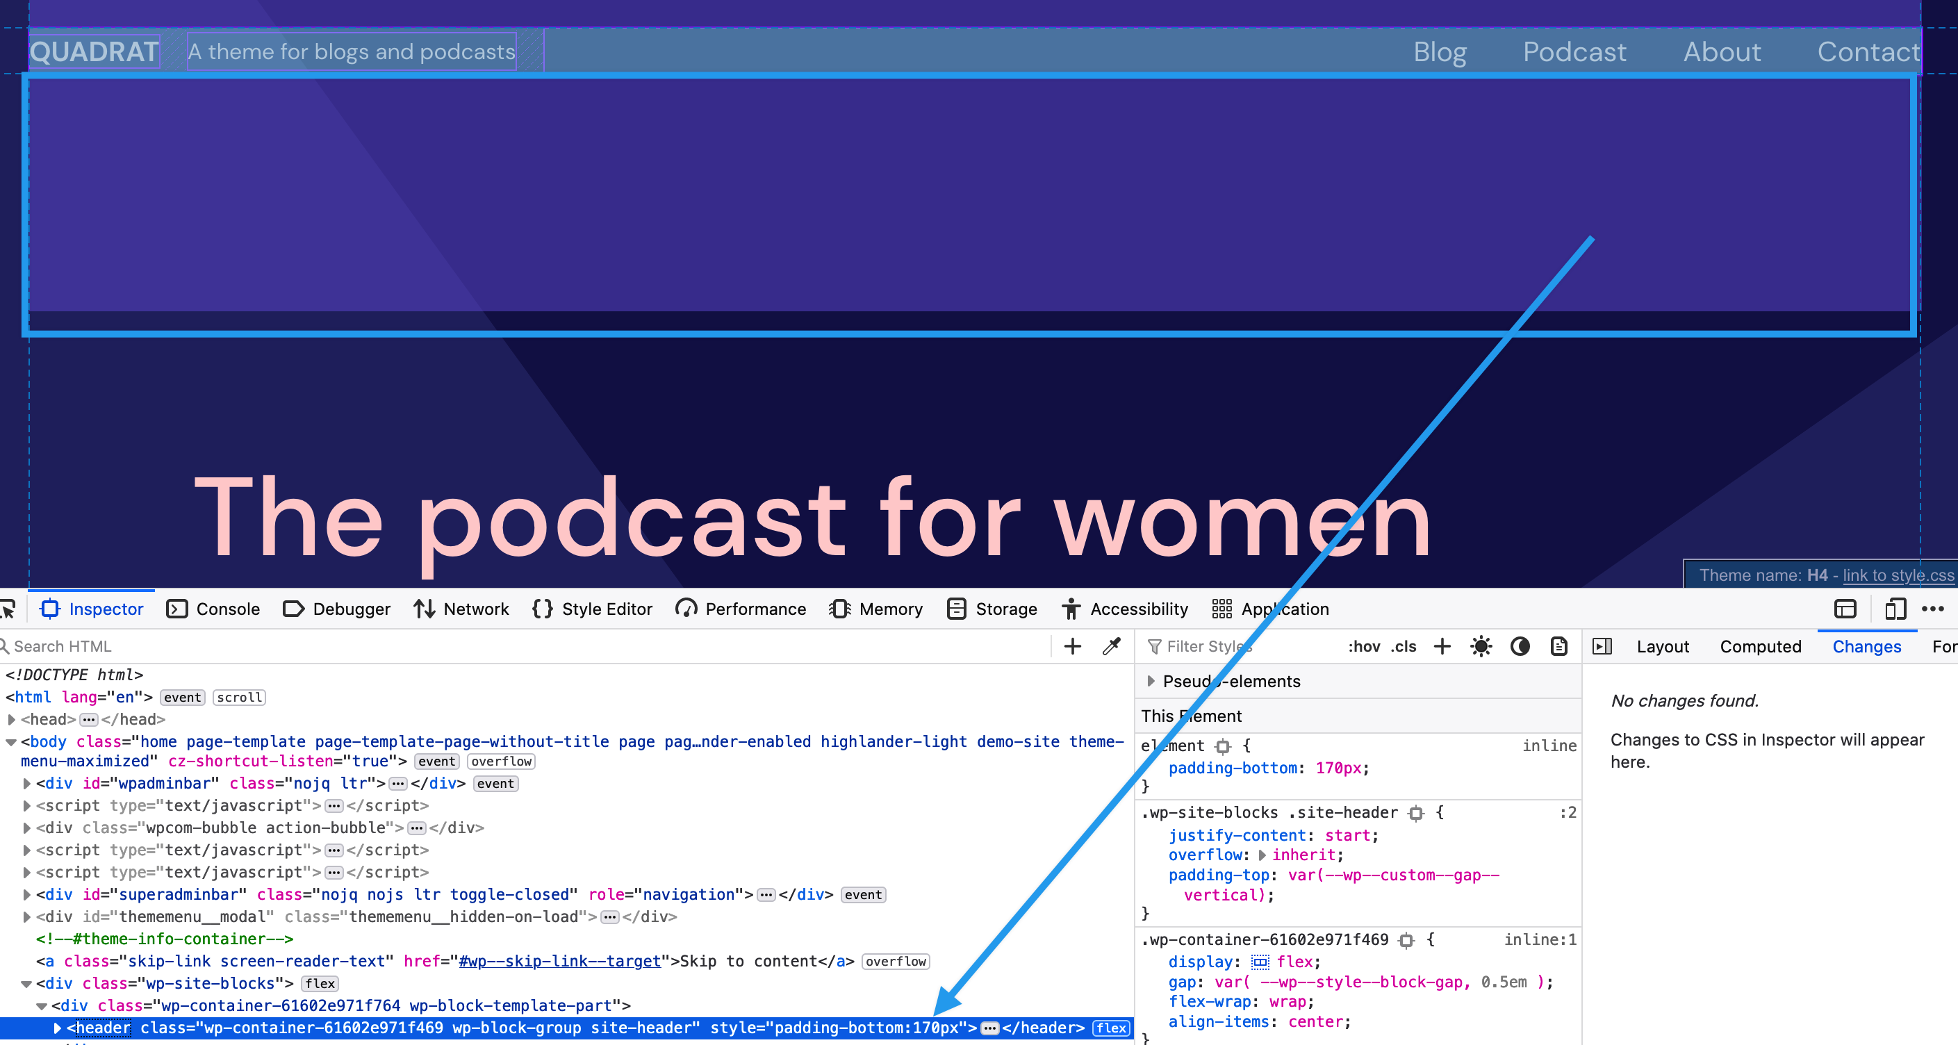
Task: Toggle flex highlighter badge on header element
Action: click(x=1112, y=1028)
